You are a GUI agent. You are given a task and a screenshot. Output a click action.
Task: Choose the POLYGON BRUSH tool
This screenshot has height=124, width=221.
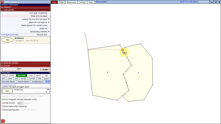(8, 82)
